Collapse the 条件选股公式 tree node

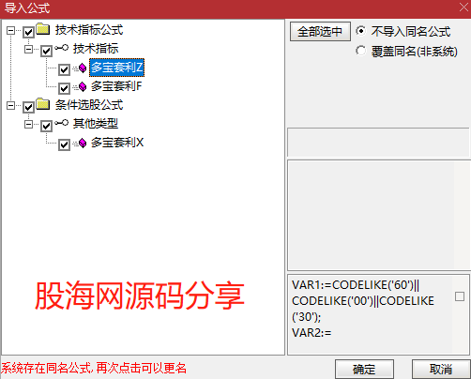coord(10,105)
